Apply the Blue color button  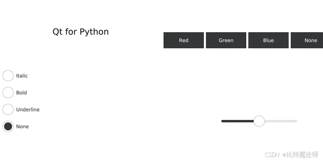coord(268,40)
